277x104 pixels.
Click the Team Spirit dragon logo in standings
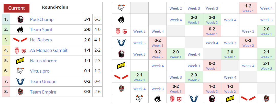[x=20, y=30]
